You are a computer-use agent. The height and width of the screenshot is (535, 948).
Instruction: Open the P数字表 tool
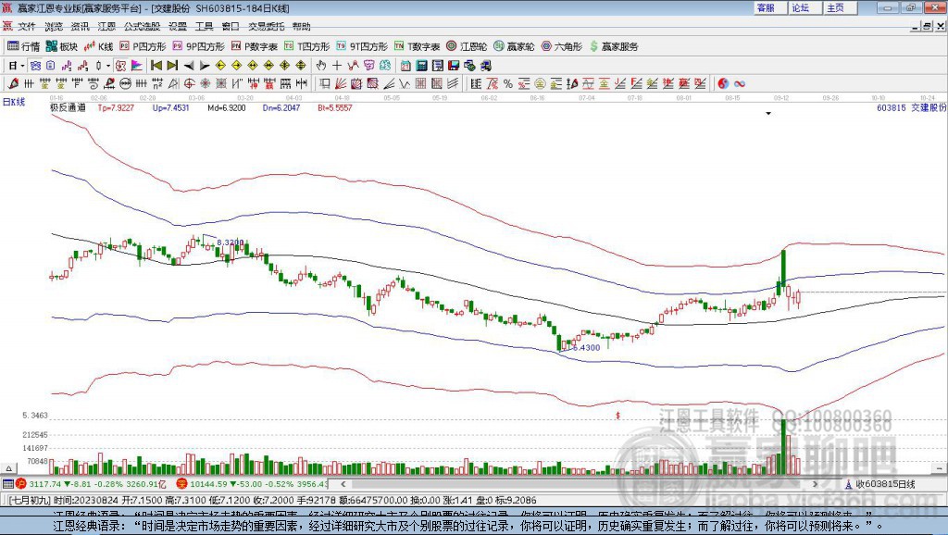(254, 46)
